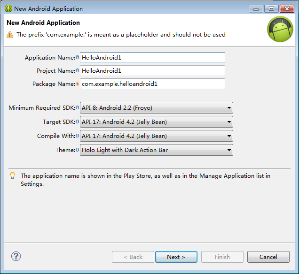Click the 'Theme:' label

pyautogui.click(x=65, y=150)
